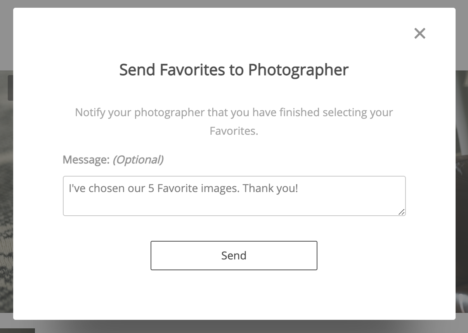Place cursor at the number 5 in message

pyautogui.click(x=151, y=189)
